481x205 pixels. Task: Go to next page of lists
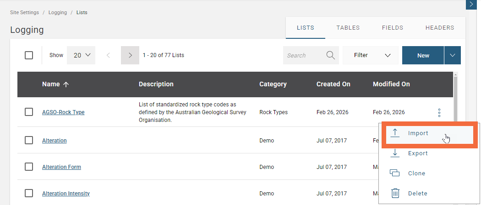coord(130,55)
